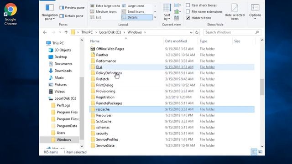292x164 pixels.
Task: Open the Navigation pane menu
Action: coord(50,12)
